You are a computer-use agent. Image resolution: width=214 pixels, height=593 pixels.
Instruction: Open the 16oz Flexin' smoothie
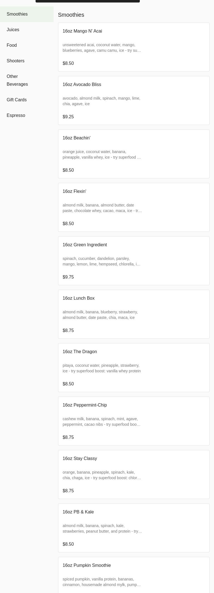tap(133, 207)
